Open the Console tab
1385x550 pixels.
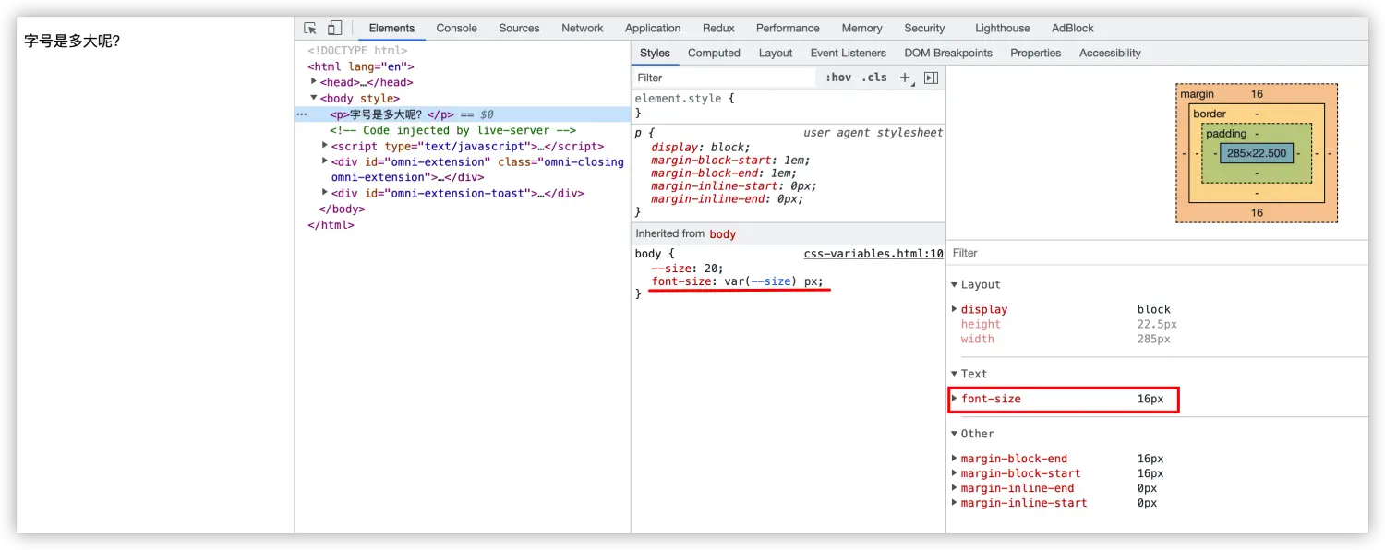pos(456,28)
